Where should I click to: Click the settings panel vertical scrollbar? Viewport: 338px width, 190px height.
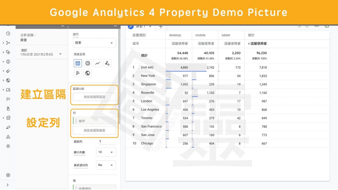[x=119, y=76]
